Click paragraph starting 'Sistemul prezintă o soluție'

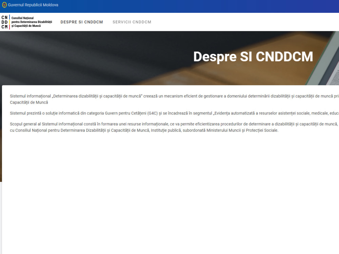click(175, 113)
